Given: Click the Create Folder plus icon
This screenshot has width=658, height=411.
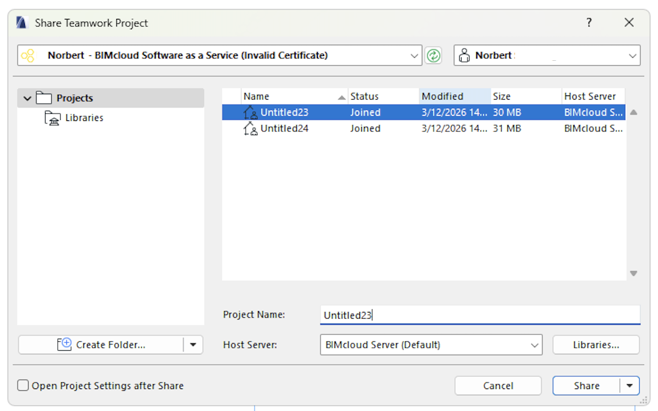Looking at the screenshot, I should (x=64, y=344).
